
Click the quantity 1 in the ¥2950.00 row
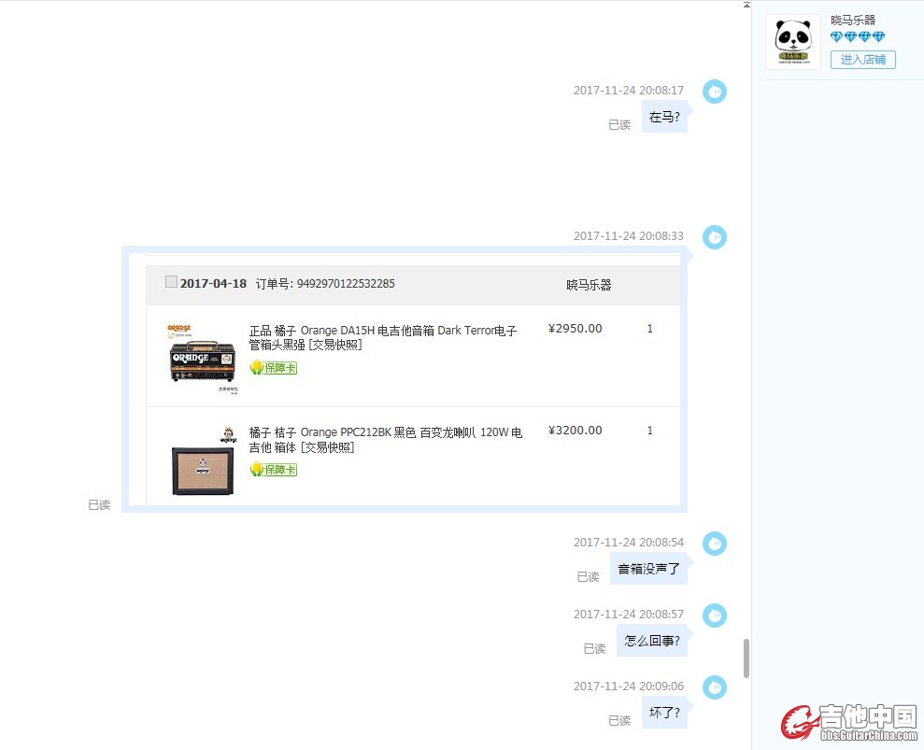pos(650,329)
